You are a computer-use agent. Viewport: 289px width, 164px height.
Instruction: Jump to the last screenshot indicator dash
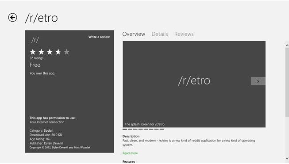click(x=162, y=129)
